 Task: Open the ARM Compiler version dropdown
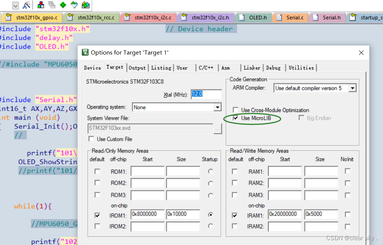click(352, 88)
